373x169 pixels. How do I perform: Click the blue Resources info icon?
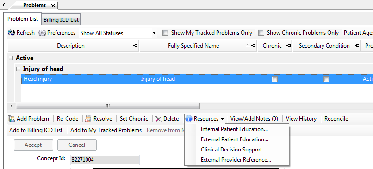189,119
